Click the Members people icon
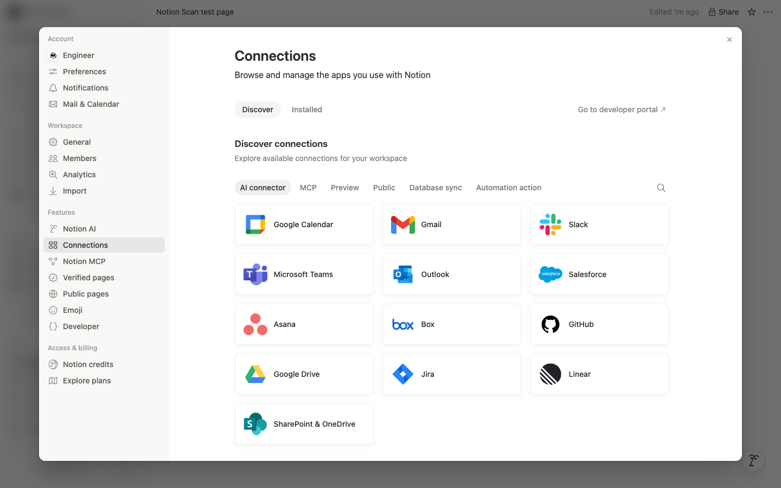Image resolution: width=781 pixels, height=488 pixels. click(53, 158)
